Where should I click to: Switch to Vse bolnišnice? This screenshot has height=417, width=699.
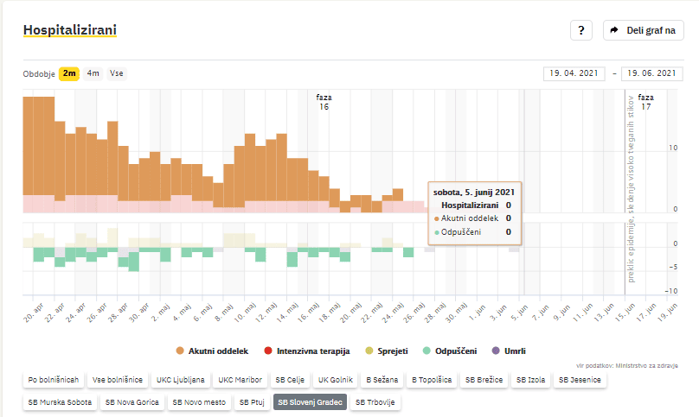click(118, 379)
